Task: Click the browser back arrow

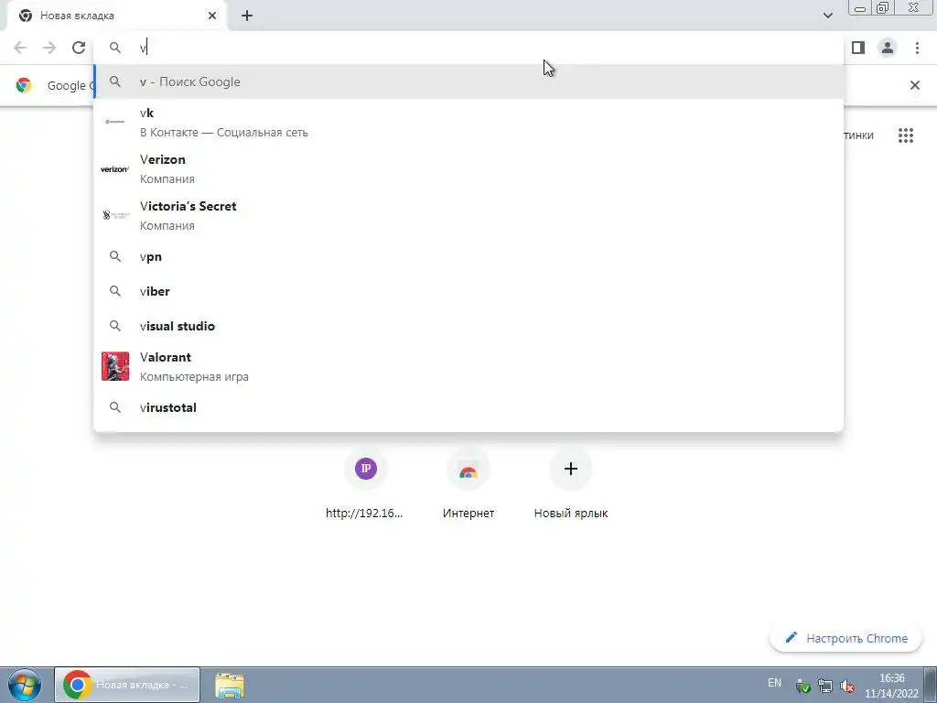Action: (x=20, y=48)
